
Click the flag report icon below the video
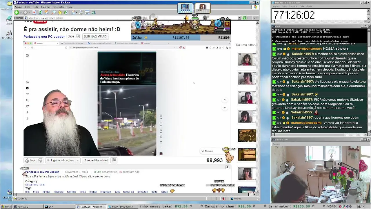[x=114, y=160]
